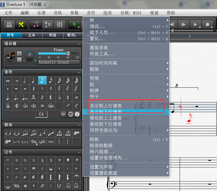Viewport: 217px width, 191px height.
Task: Click the step forward transport button
Action: (x=183, y=24)
